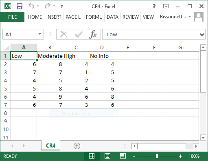This screenshot has width=208, height=161.
Task: Switch to the VIEW ribbon tab
Action: (x=148, y=17)
